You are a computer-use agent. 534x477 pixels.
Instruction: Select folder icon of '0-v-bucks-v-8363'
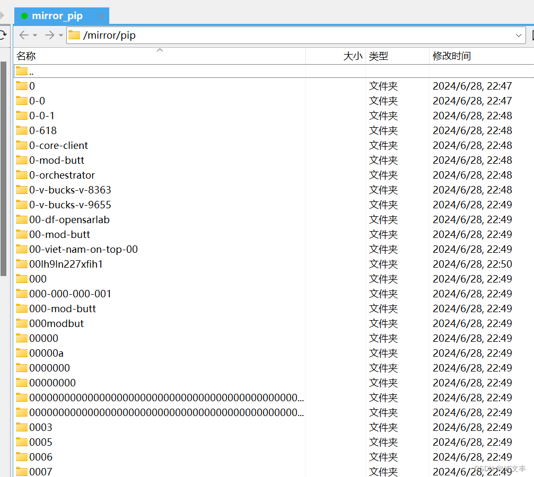pyautogui.click(x=21, y=189)
